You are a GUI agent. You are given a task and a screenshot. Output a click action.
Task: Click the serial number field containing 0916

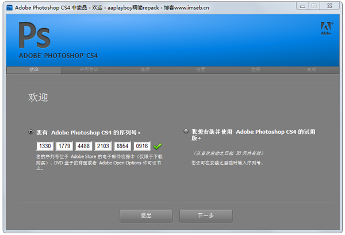click(x=142, y=146)
